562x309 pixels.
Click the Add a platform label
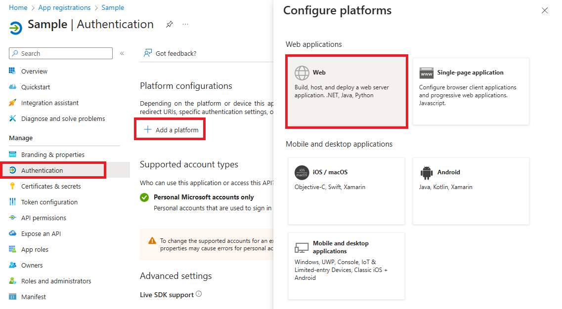click(x=177, y=130)
